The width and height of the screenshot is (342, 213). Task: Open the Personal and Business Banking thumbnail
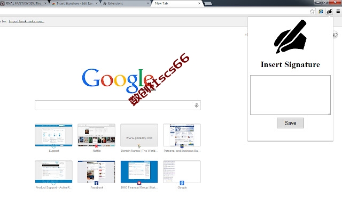(182, 135)
